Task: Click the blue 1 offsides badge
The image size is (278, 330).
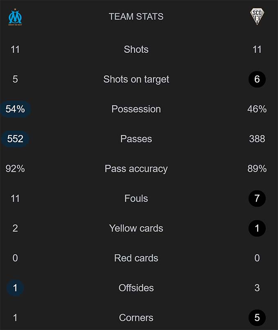Action: tap(15, 288)
